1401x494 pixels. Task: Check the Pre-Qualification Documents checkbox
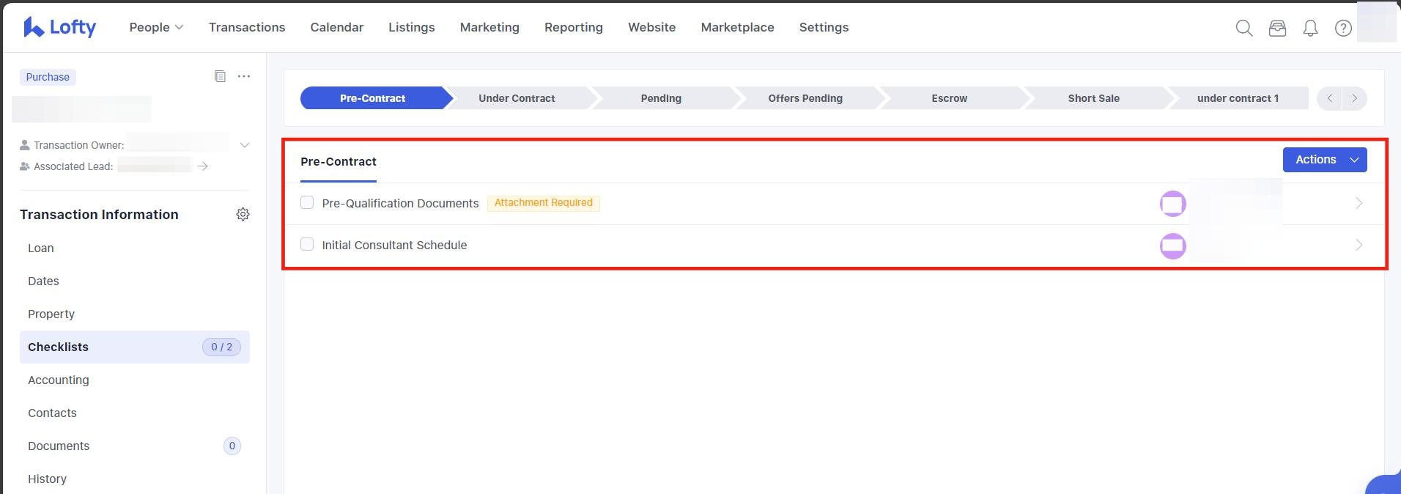tap(307, 202)
